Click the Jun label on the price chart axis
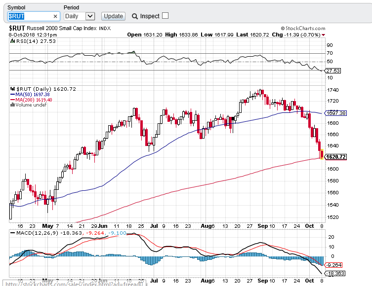The width and height of the screenshot is (372, 286). [x=103, y=226]
